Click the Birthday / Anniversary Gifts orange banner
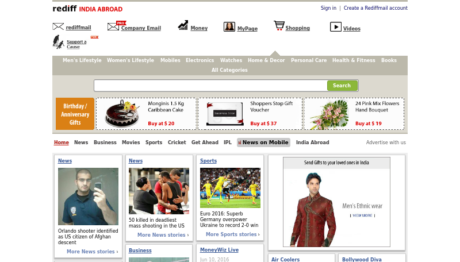The image size is (460, 262). [x=75, y=114]
